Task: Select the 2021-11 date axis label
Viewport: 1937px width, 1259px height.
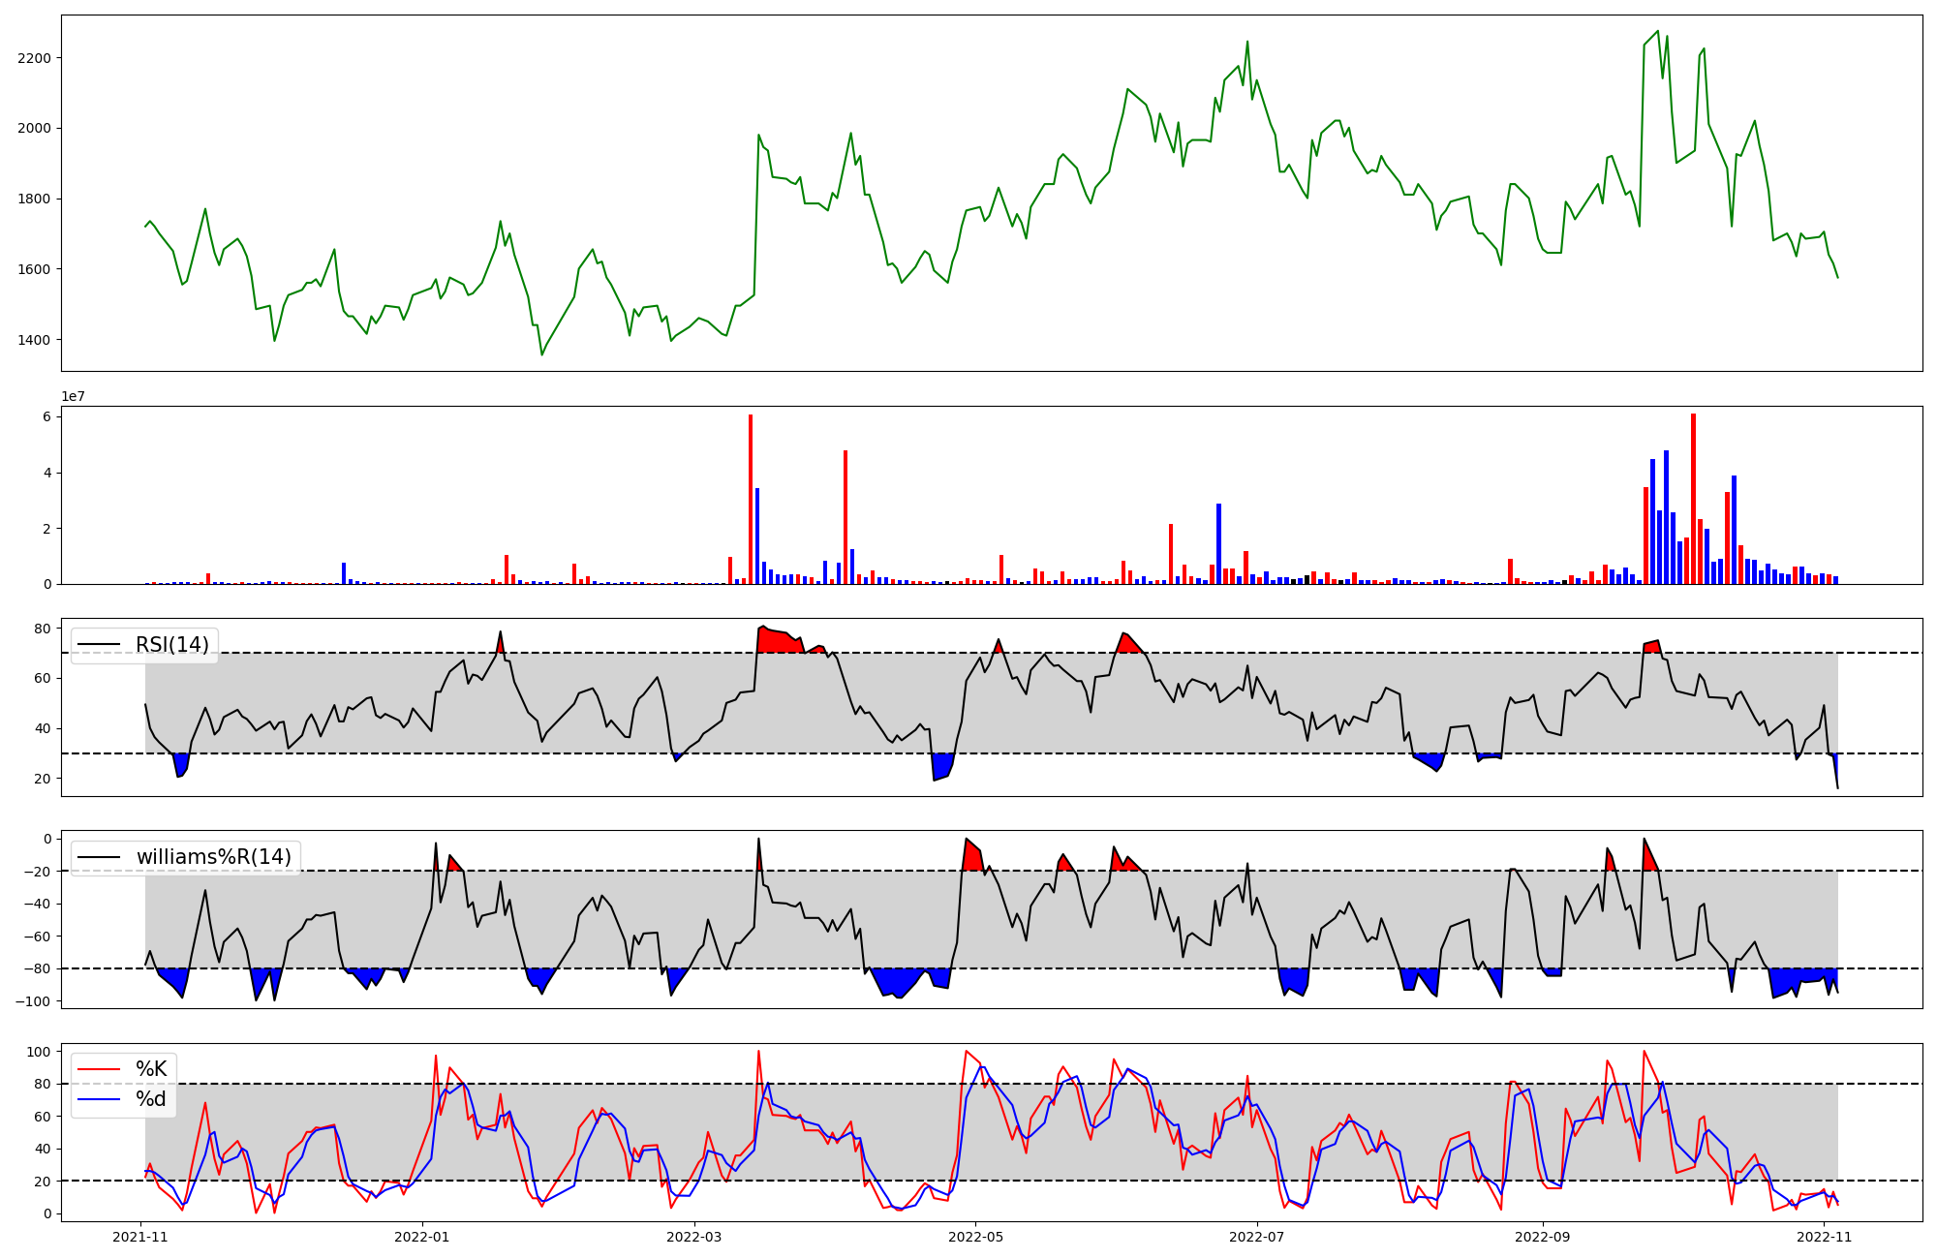Action: (x=141, y=1237)
